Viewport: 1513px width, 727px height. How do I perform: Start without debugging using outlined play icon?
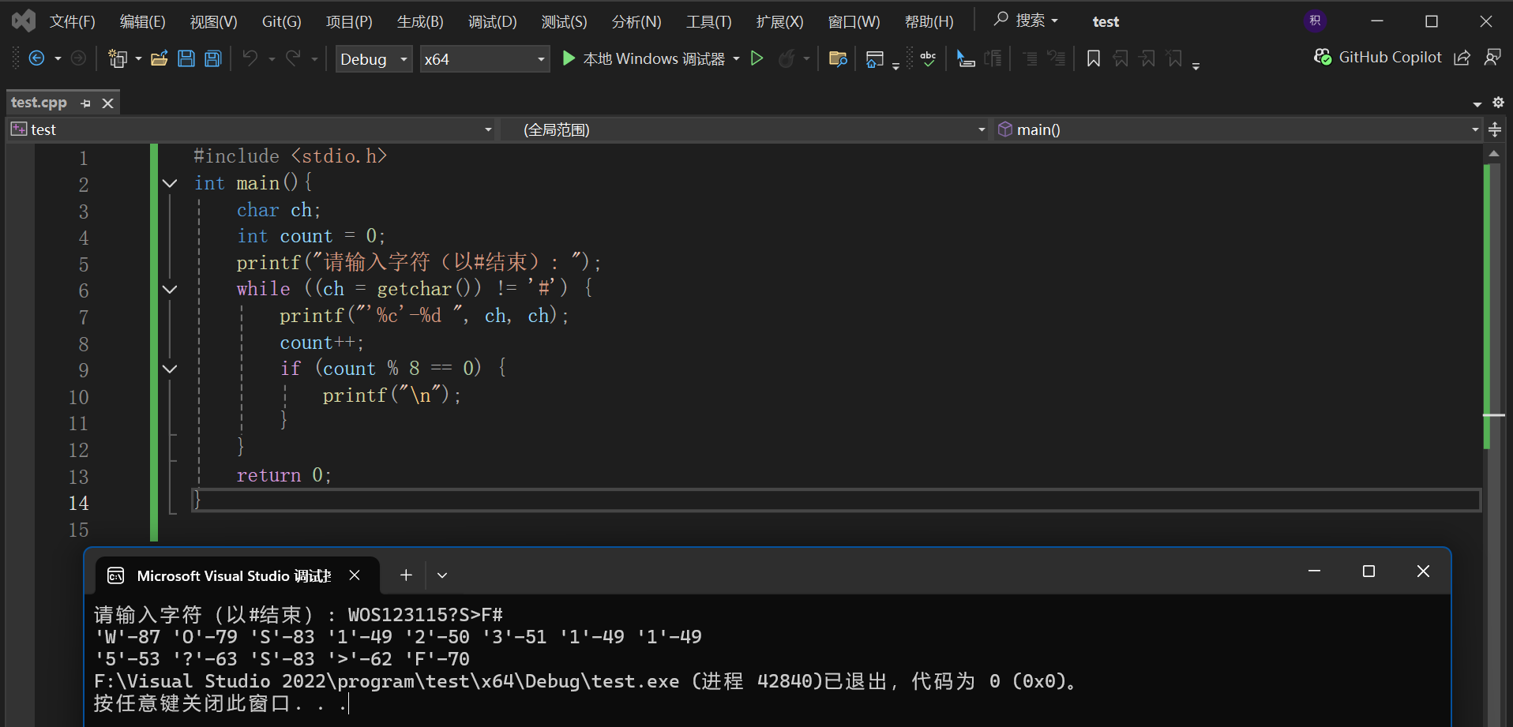click(756, 58)
